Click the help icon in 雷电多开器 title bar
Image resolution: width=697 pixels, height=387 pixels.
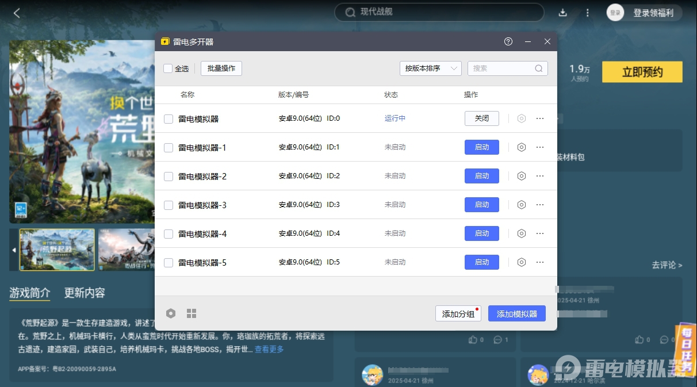(x=508, y=42)
